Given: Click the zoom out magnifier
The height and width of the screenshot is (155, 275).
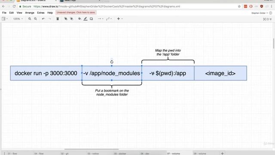Looking at the screenshot, I should [35, 19].
